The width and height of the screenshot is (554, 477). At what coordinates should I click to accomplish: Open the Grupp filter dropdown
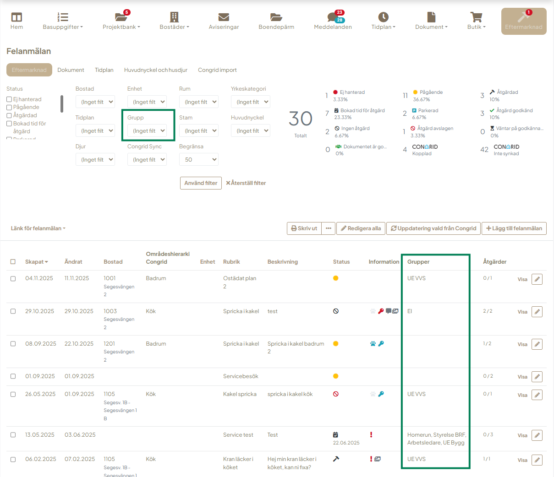[x=147, y=131]
